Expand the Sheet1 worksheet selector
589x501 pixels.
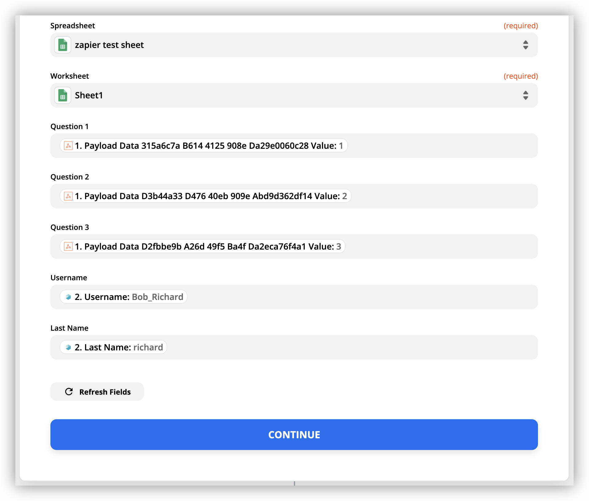[x=277, y=96]
